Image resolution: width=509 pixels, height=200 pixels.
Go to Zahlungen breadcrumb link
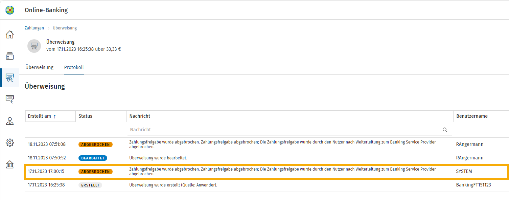point(34,28)
